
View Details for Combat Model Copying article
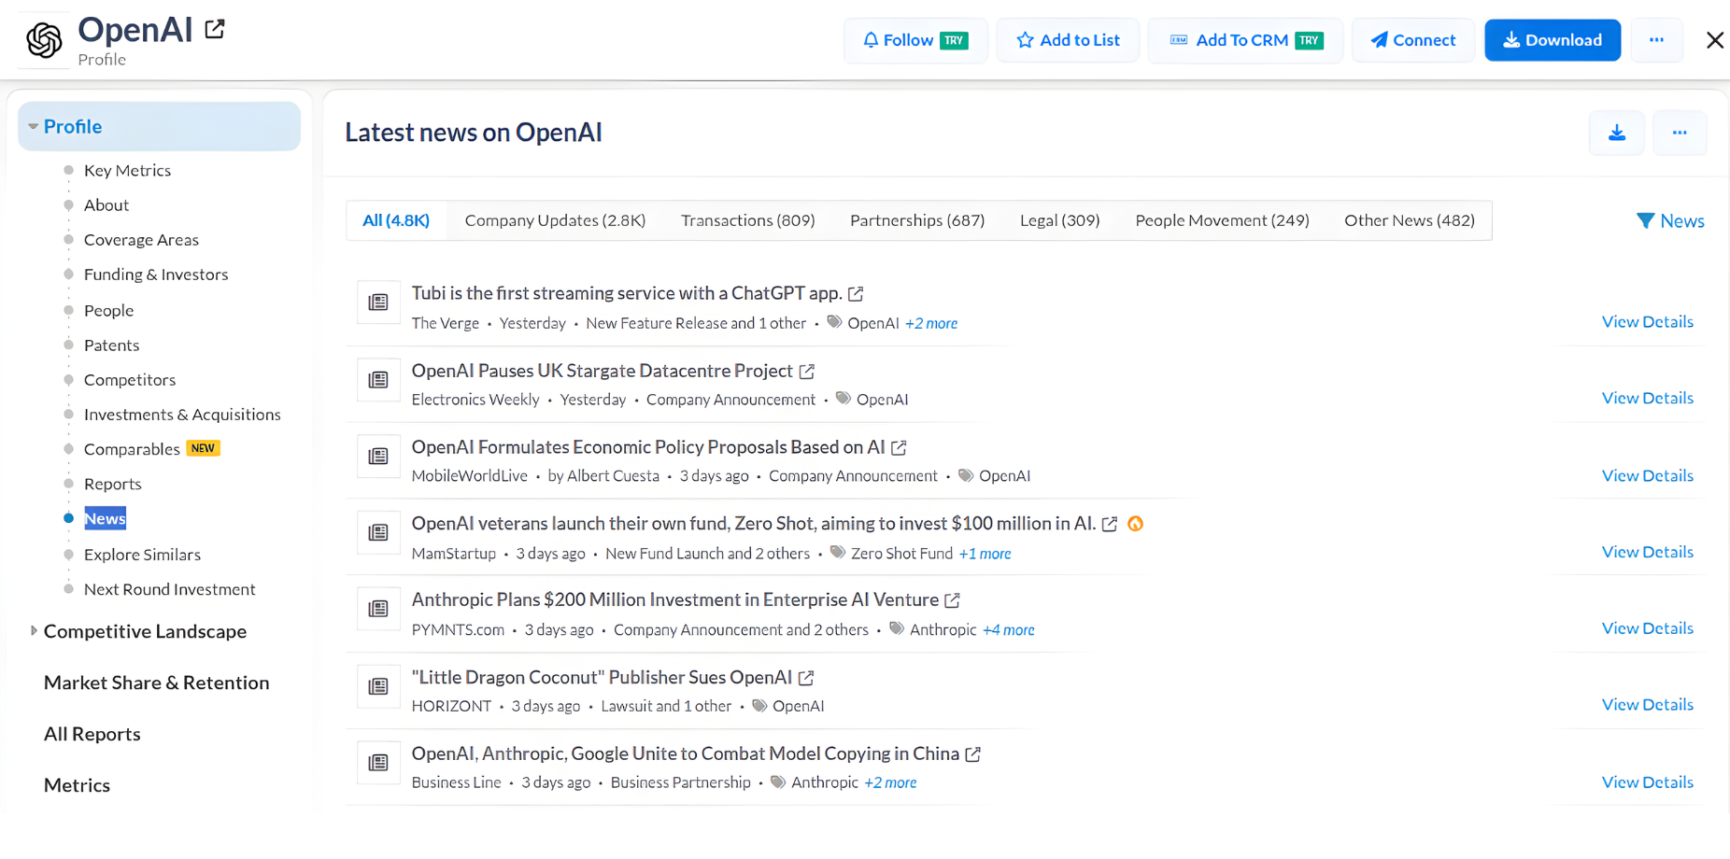tap(1647, 782)
